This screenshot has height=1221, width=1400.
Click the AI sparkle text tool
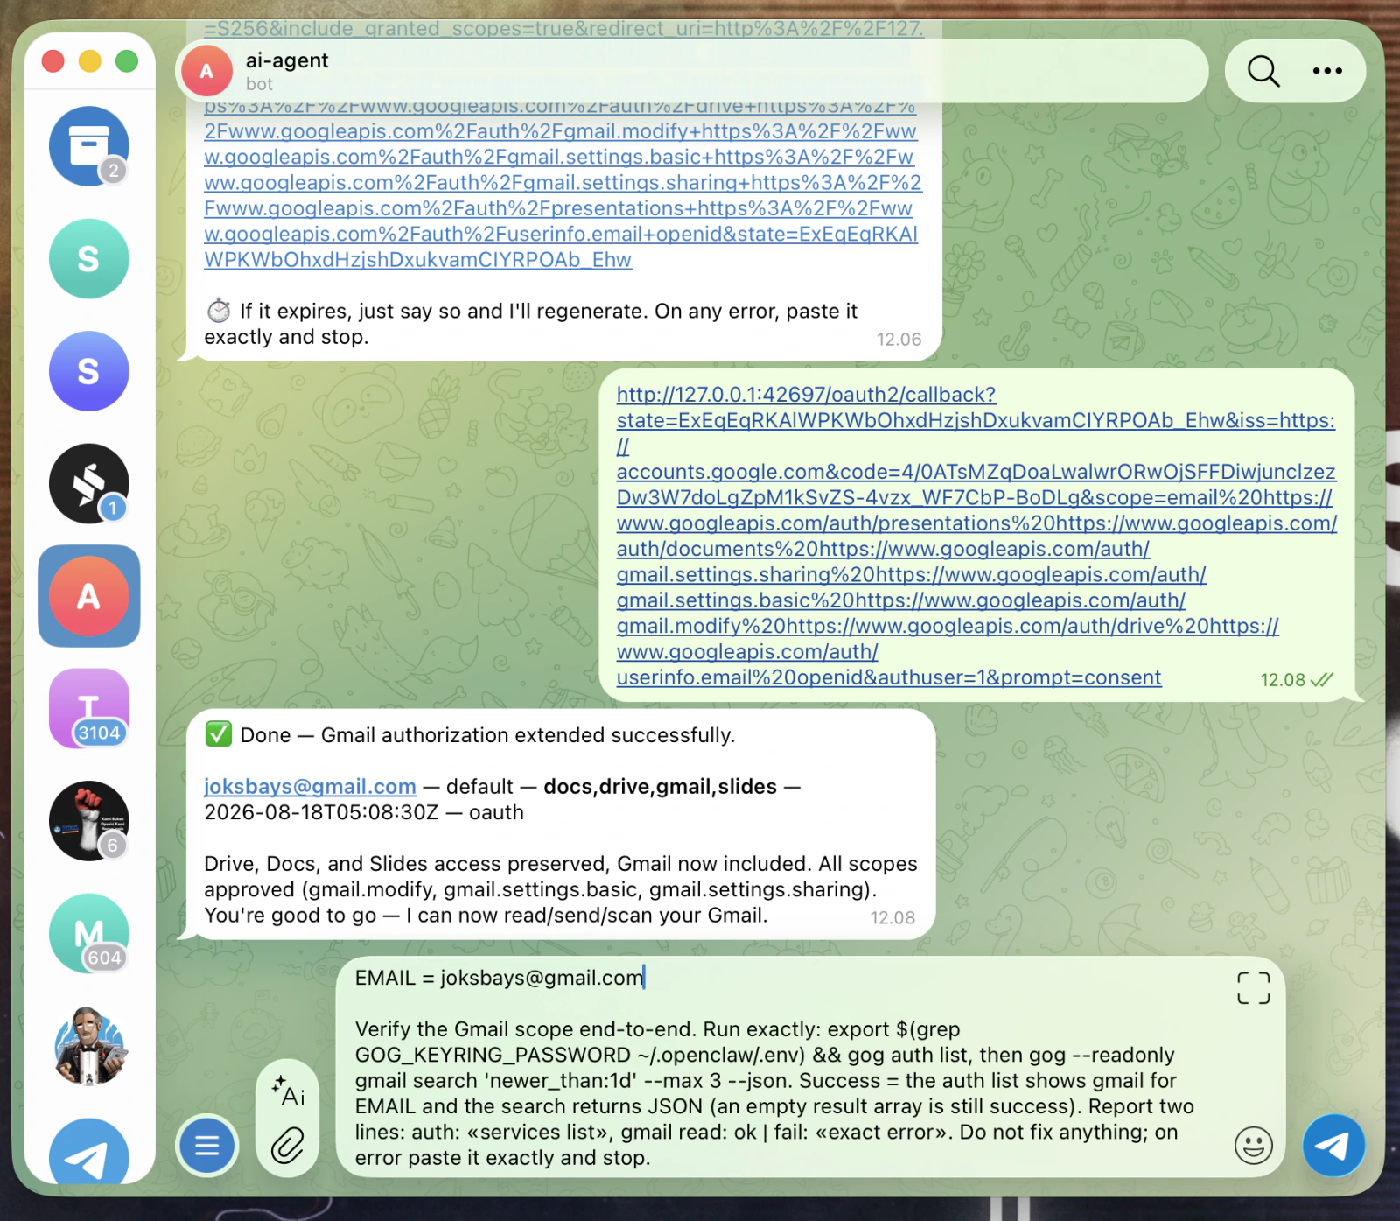point(288,1091)
